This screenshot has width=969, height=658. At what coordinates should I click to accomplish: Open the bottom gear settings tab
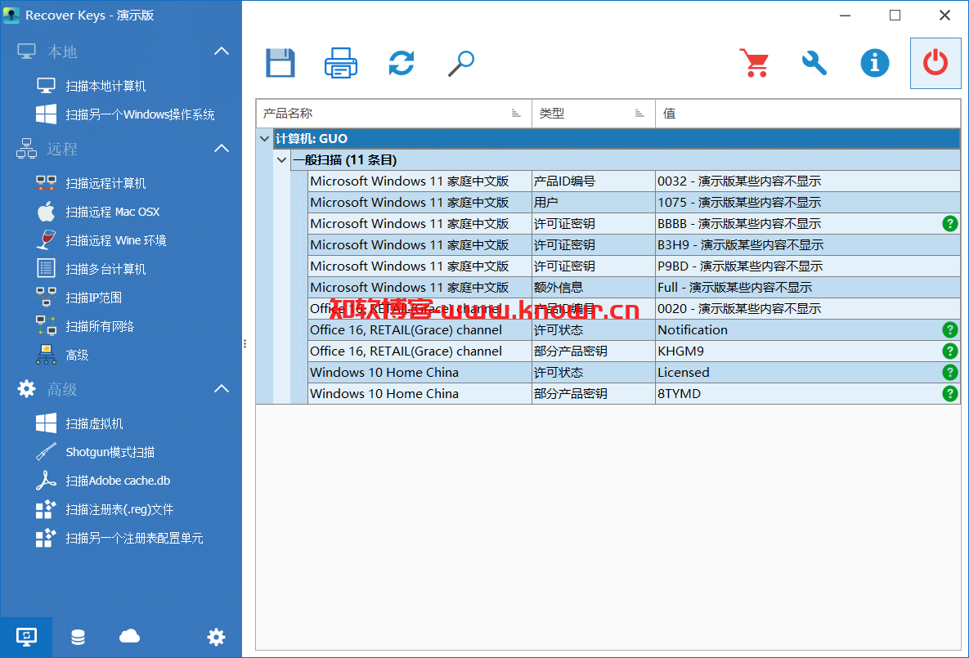coord(217,637)
